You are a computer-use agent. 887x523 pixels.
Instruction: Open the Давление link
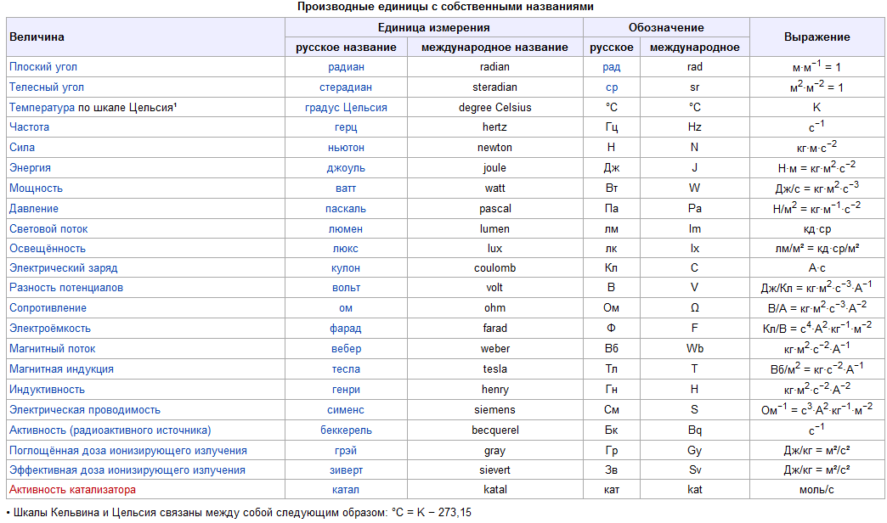[32, 208]
